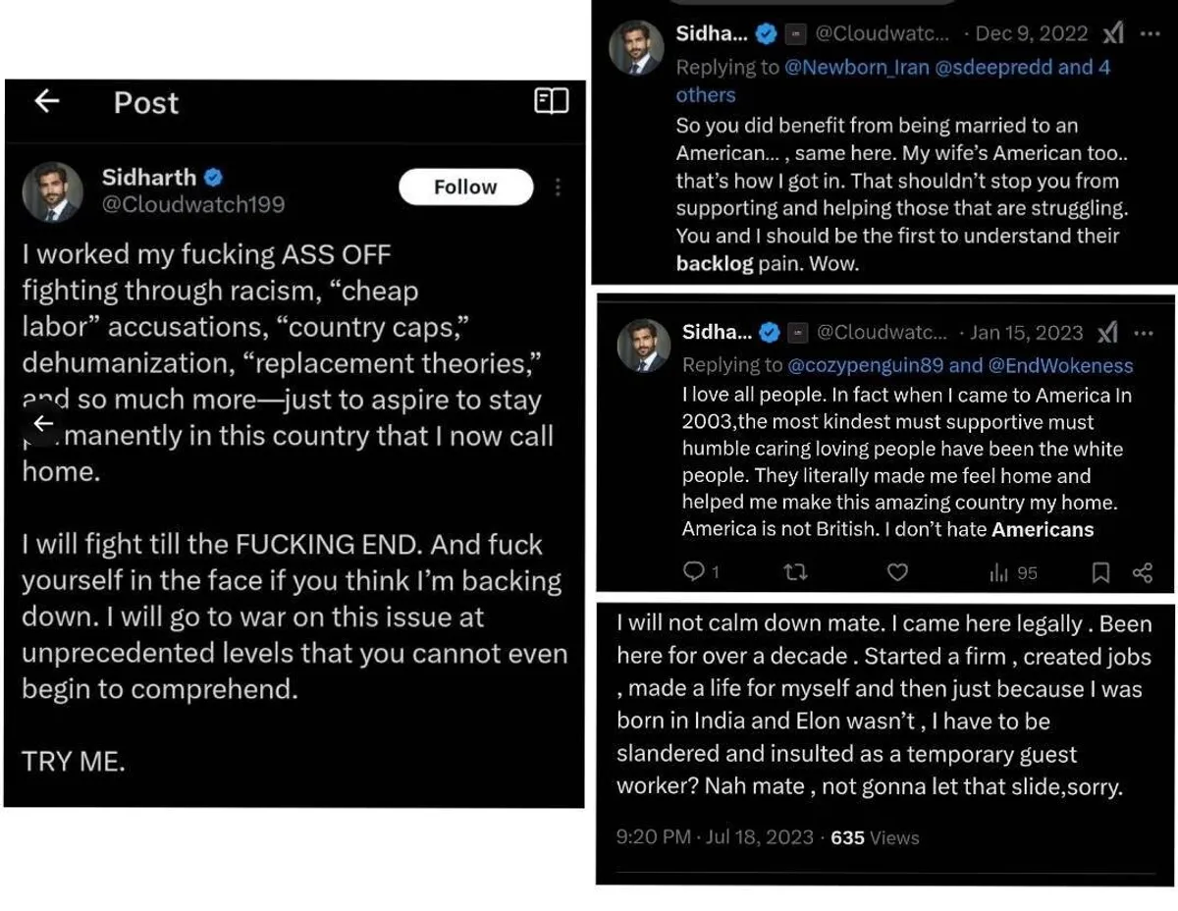
Task: Like the Jan 15, 2023 tweet
Action: point(897,572)
